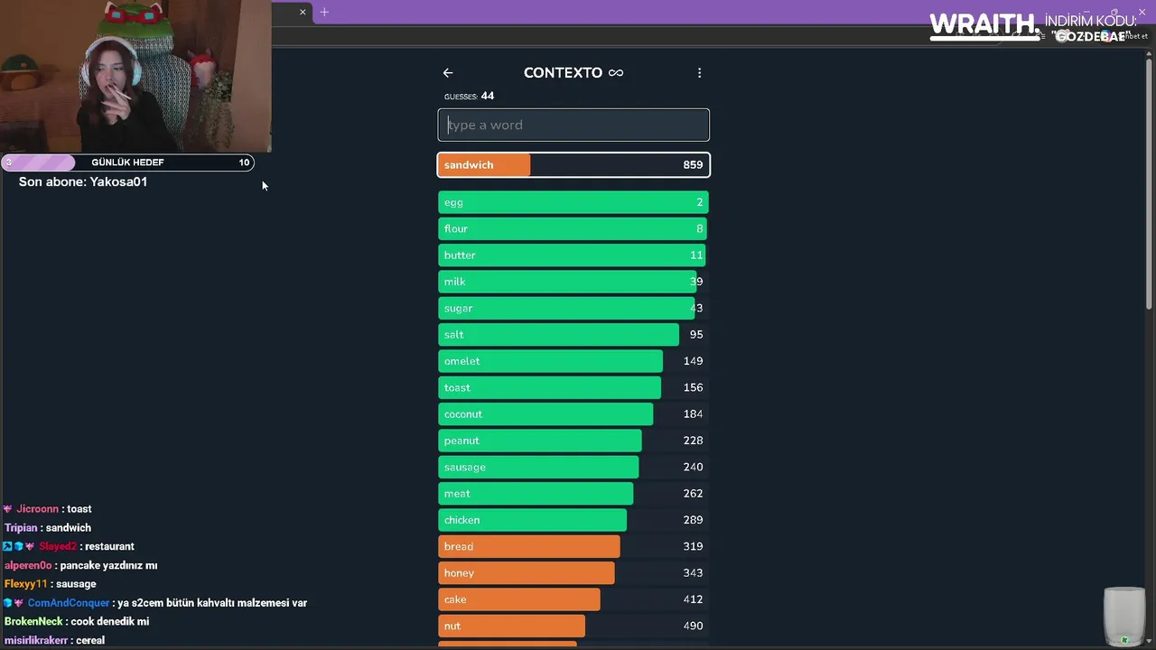Click chat username misirlikrakerr
The height and width of the screenshot is (650, 1156).
point(36,641)
